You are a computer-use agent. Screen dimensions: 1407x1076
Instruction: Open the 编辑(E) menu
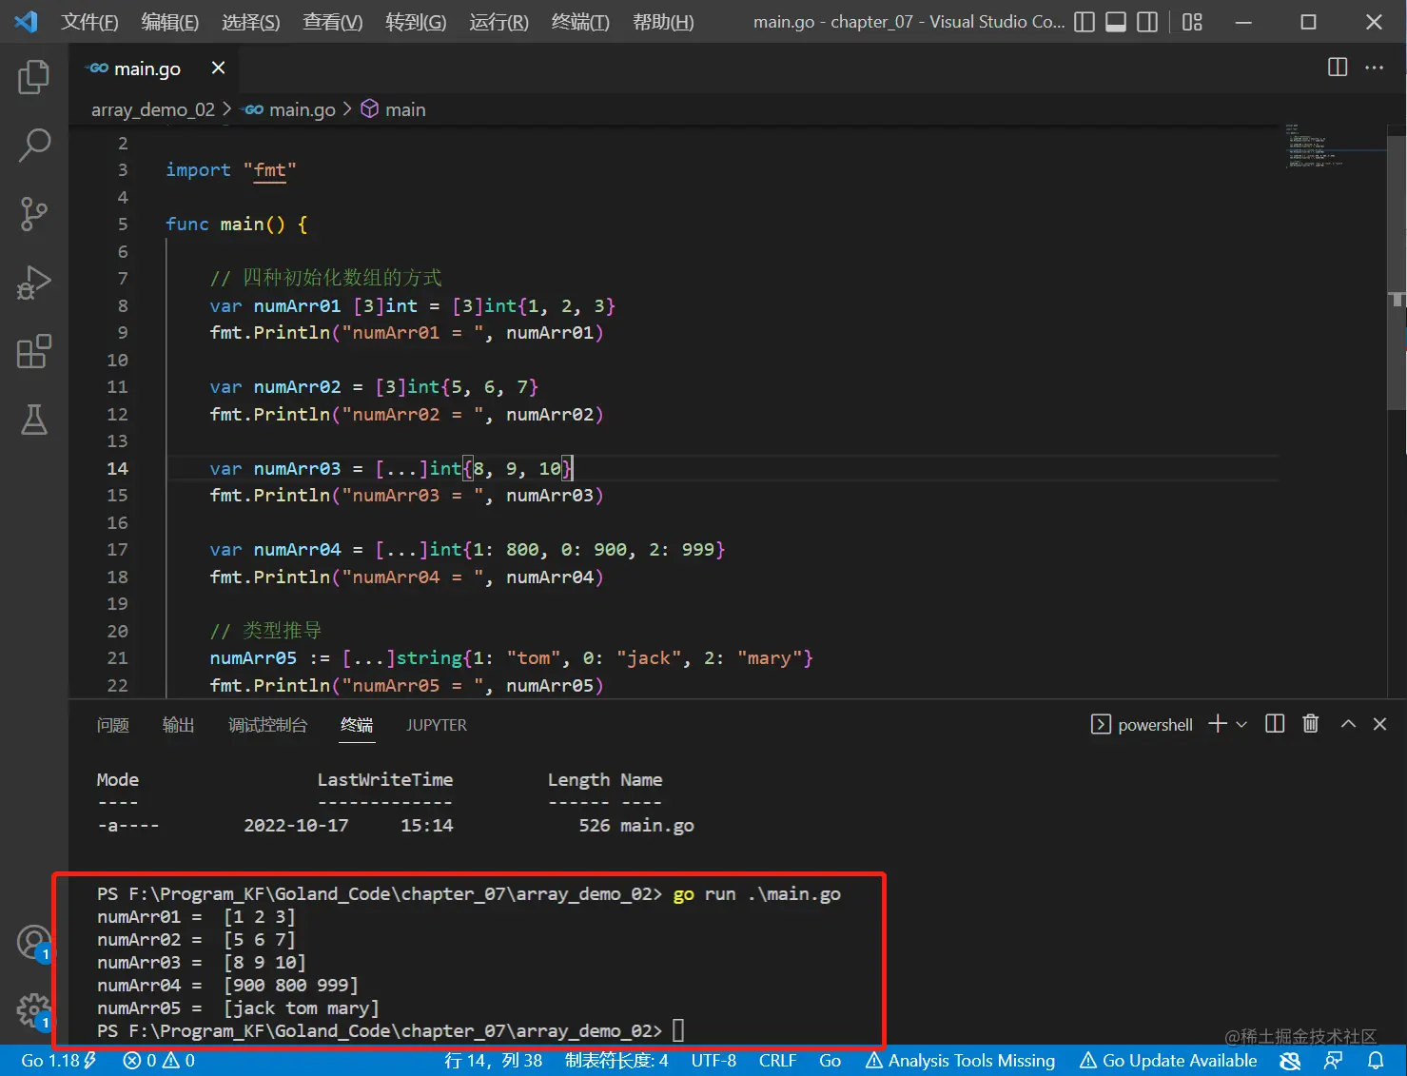pos(169,22)
